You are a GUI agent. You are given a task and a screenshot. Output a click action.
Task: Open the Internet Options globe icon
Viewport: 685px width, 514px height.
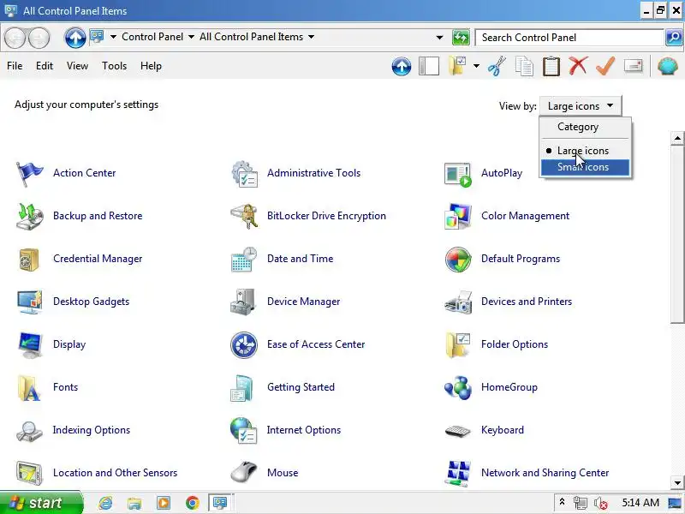[x=244, y=431]
